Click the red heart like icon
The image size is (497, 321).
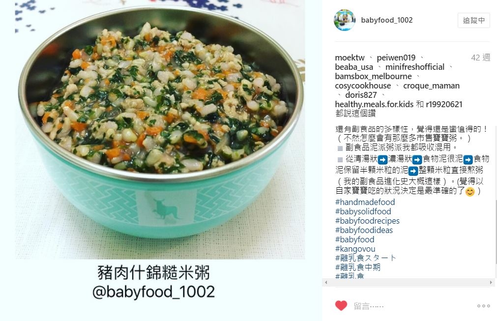click(341, 306)
